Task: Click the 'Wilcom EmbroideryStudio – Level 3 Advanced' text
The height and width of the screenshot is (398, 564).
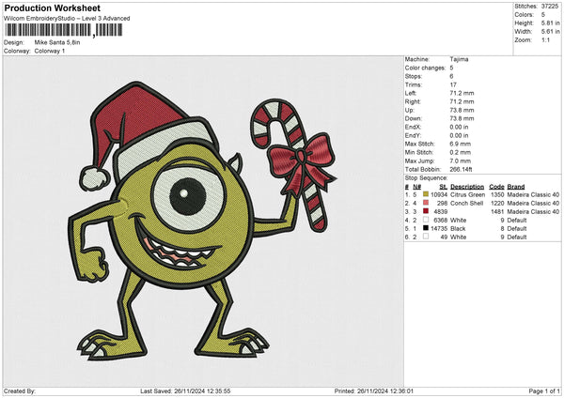Action: tap(67, 19)
